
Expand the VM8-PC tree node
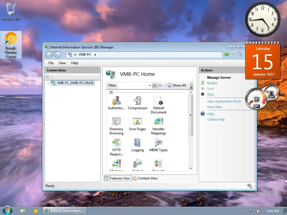(x=48, y=83)
